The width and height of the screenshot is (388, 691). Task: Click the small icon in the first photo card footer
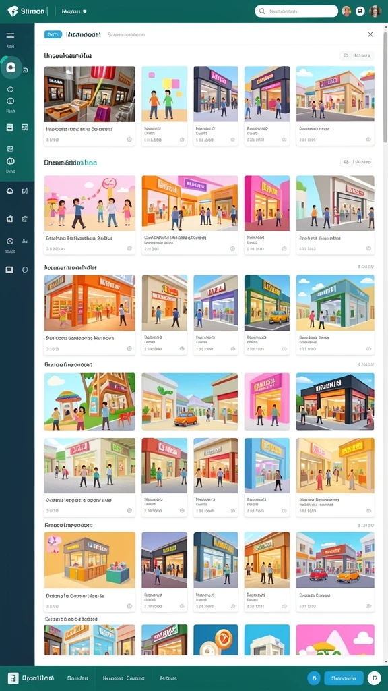coord(129,139)
